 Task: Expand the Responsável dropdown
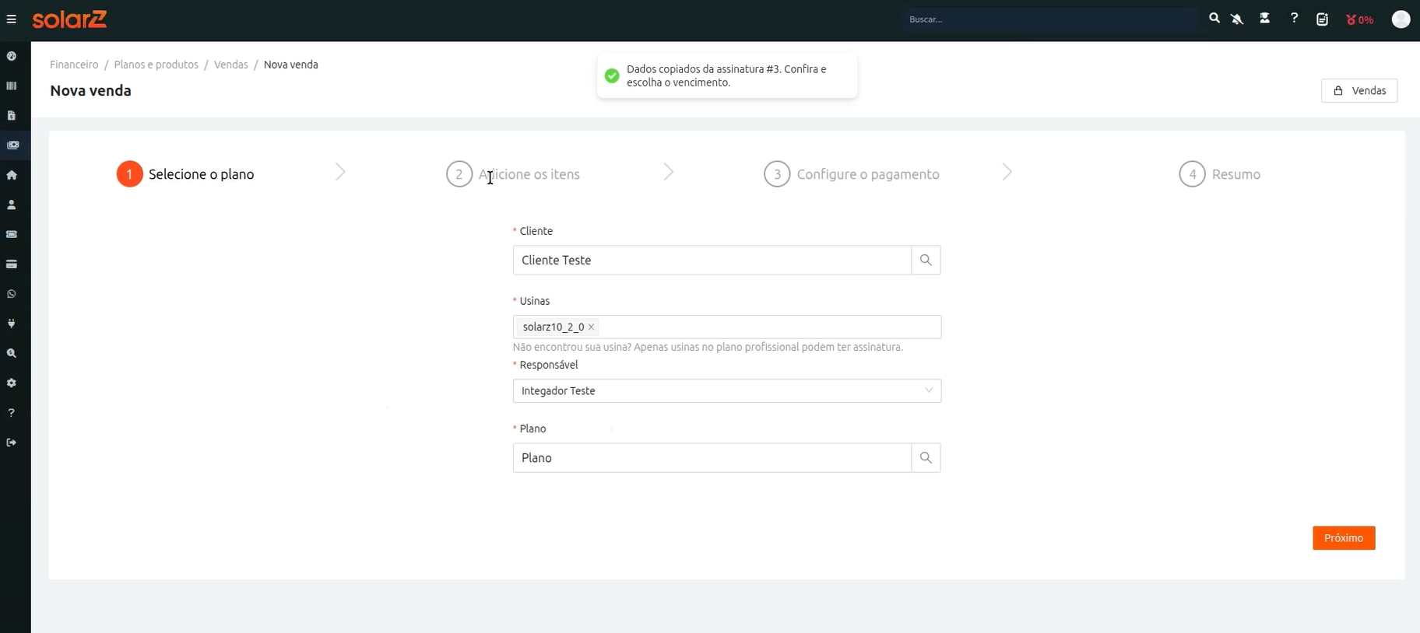point(727,390)
